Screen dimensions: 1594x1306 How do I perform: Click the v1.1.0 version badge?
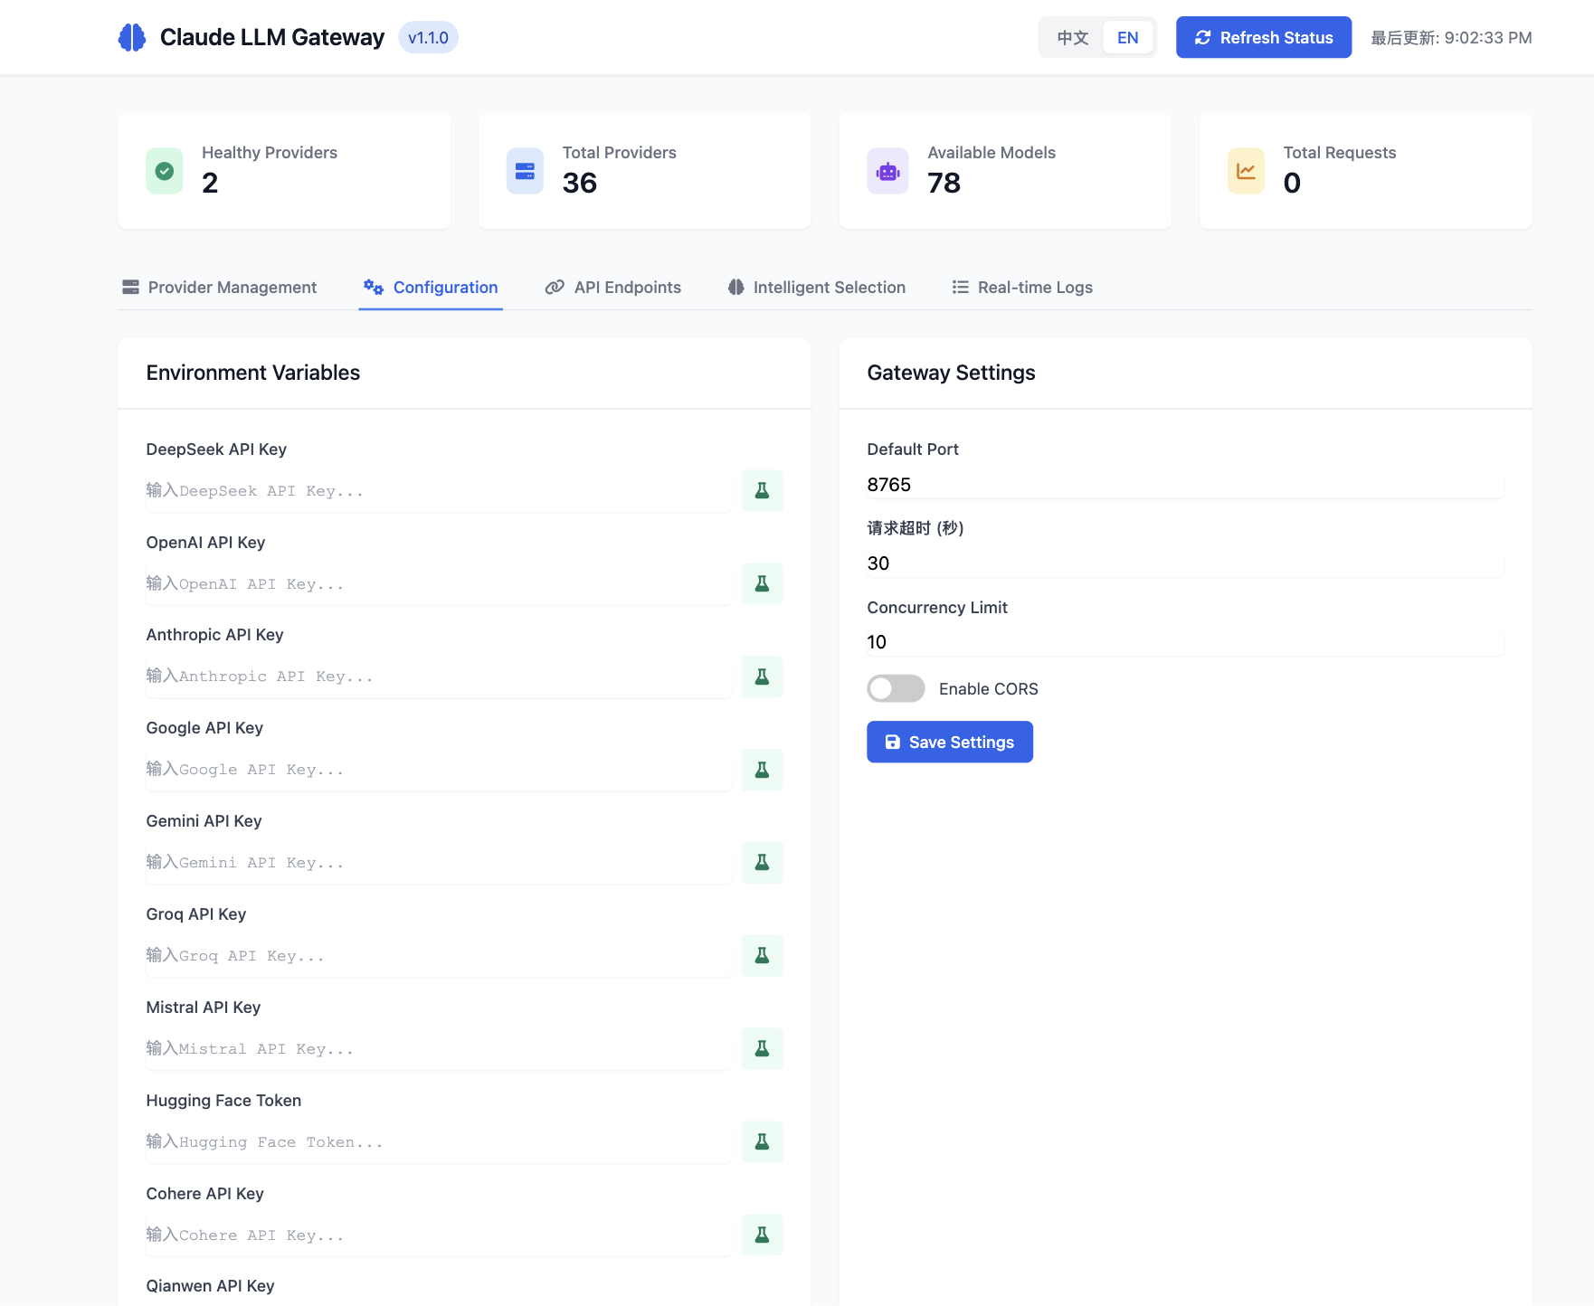[x=428, y=38]
